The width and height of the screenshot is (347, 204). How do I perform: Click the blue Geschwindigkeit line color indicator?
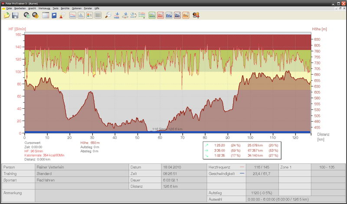[241, 173]
